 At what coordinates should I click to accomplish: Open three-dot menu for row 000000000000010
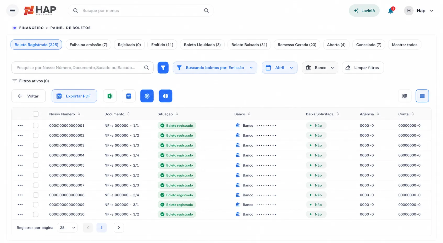point(20,214)
